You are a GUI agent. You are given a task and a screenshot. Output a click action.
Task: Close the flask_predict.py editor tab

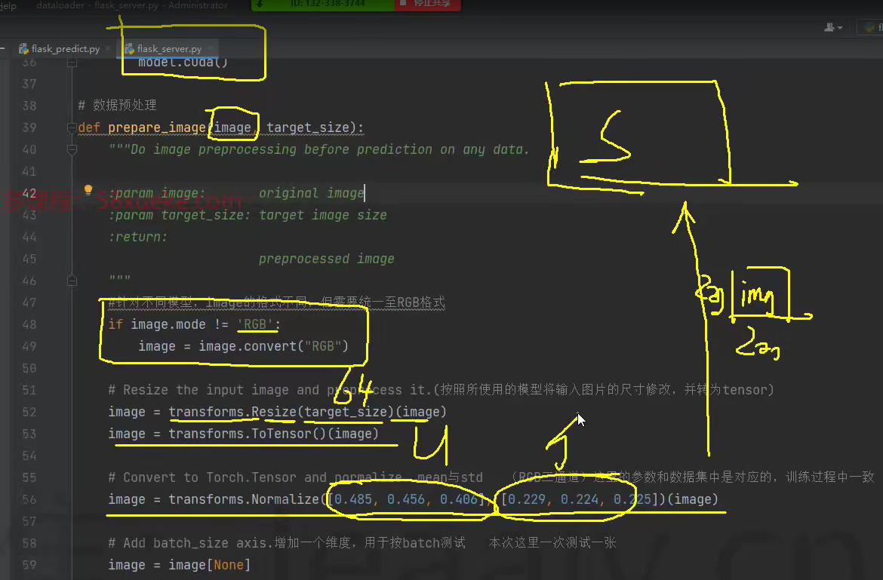click(x=108, y=49)
